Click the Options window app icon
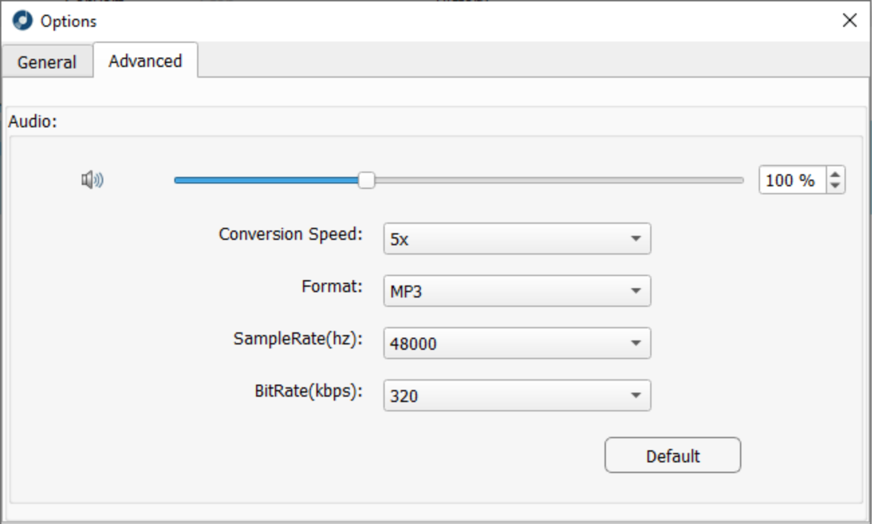 [23, 21]
